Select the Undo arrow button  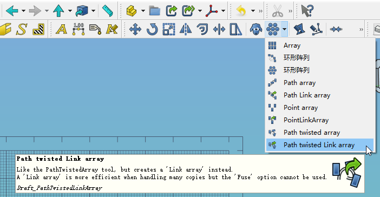[241, 11]
